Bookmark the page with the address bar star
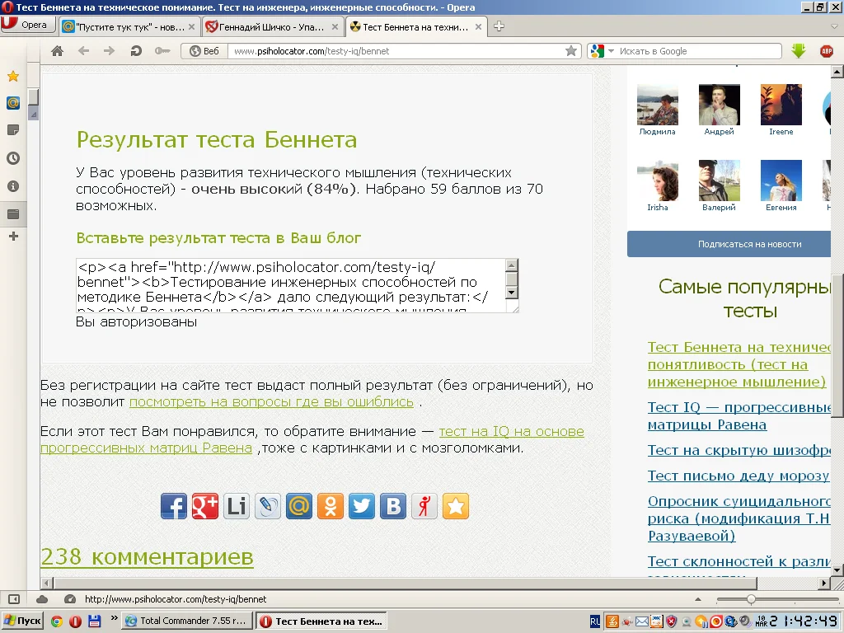Image resolution: width=844 pixels, height=633 pixels. (x=570, y=51)
